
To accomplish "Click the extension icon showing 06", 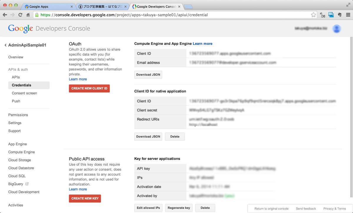I will (x=322, y=15).
